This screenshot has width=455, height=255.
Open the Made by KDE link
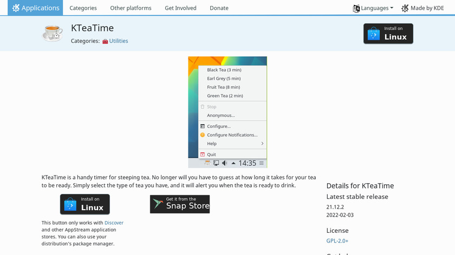(427, 8)
